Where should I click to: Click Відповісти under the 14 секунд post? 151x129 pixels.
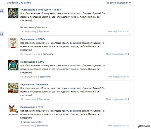pos(44,32)
